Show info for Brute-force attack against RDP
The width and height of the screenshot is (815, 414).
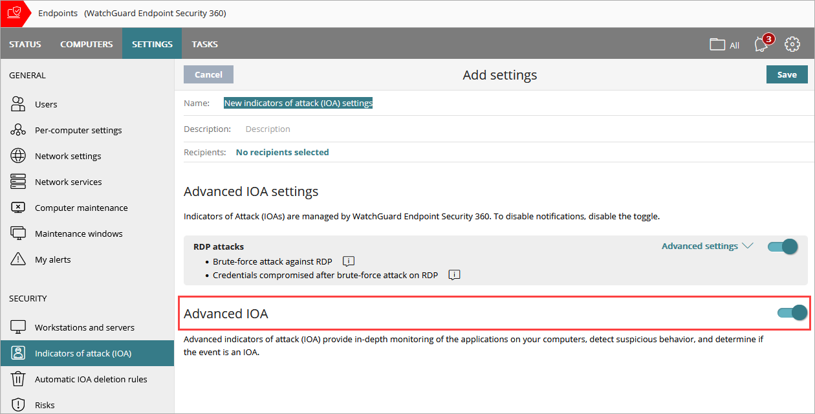pyautogui.click(x=348, y=261)
